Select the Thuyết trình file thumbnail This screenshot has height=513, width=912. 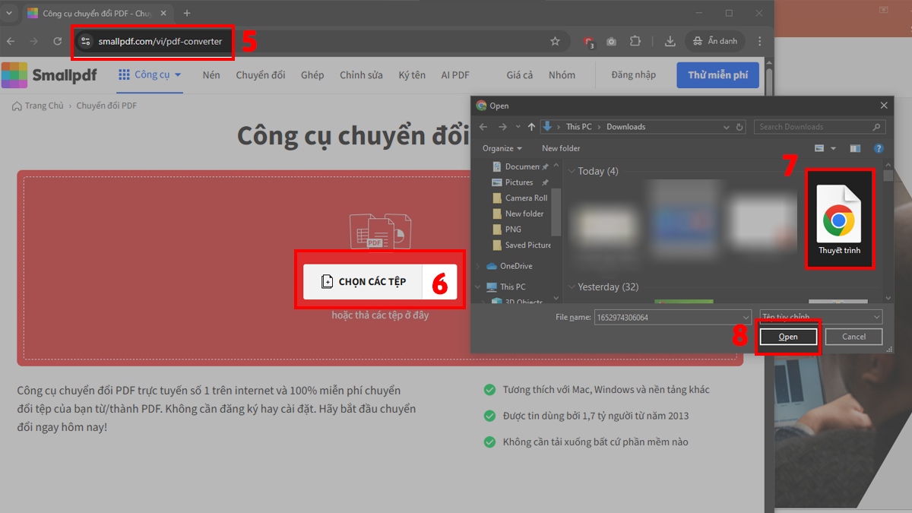(x=839, y=217)
